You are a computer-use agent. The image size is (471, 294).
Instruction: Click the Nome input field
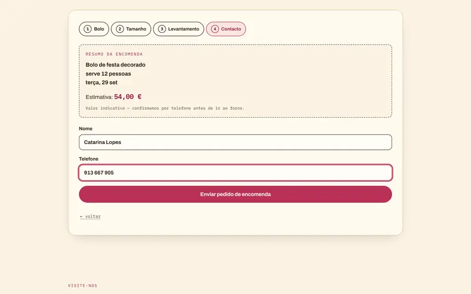tap(235, 142)
